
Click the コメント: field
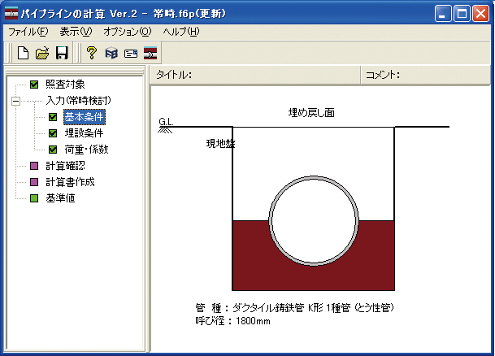[x=426, y=75]
